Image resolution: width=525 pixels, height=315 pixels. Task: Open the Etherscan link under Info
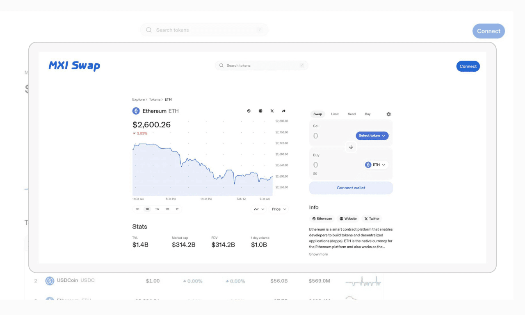(x=322, y=219)
